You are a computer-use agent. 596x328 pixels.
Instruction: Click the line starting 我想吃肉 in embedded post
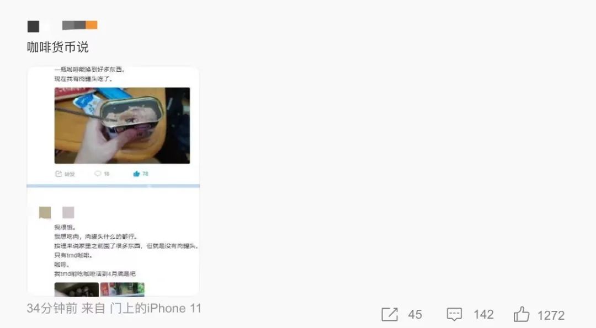95,236
